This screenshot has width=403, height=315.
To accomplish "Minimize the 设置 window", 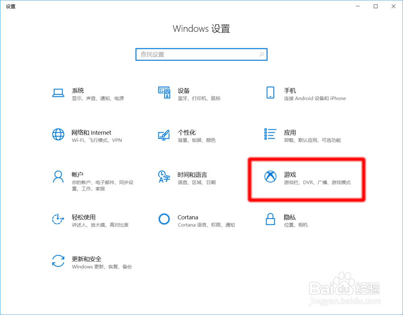I will click(358, 6).
